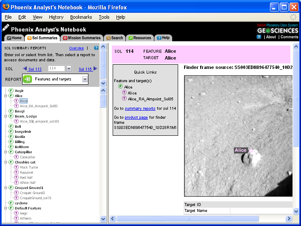
Task: Click the T icon beside Mock Turtle
Action: pos(17,167)
